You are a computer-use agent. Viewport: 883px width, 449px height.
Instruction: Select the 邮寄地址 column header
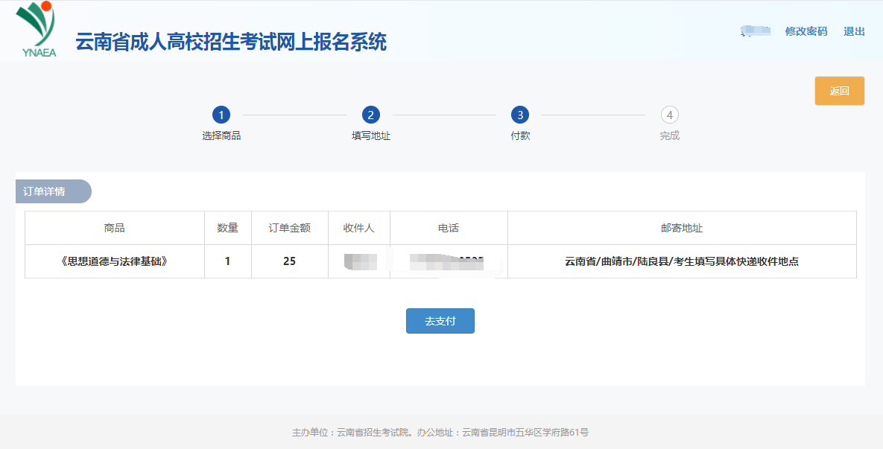(683, 227)
